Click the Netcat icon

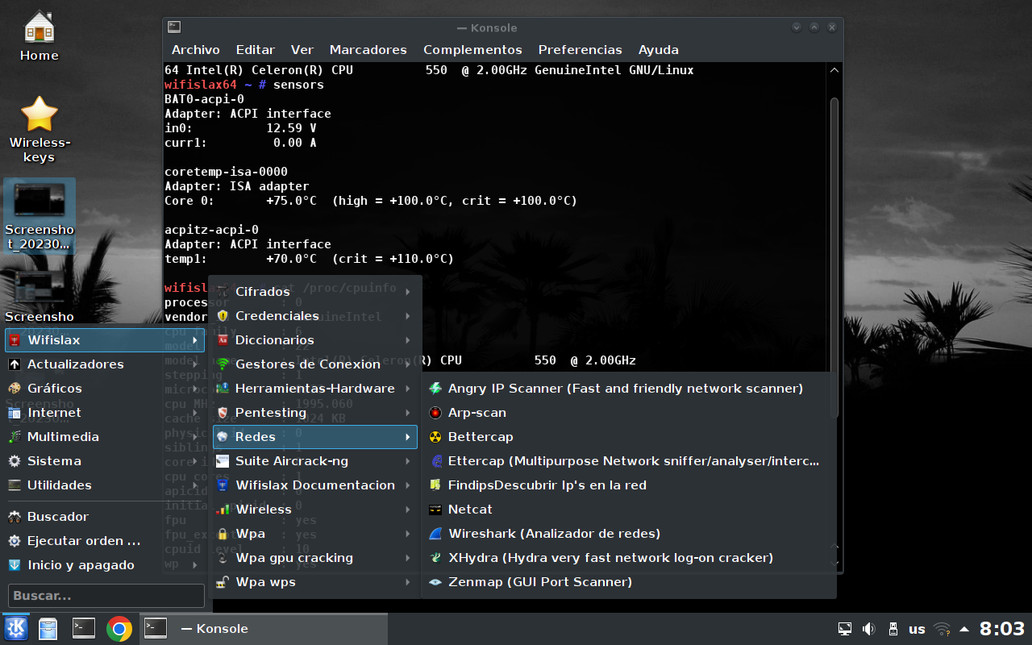[435, 510]
